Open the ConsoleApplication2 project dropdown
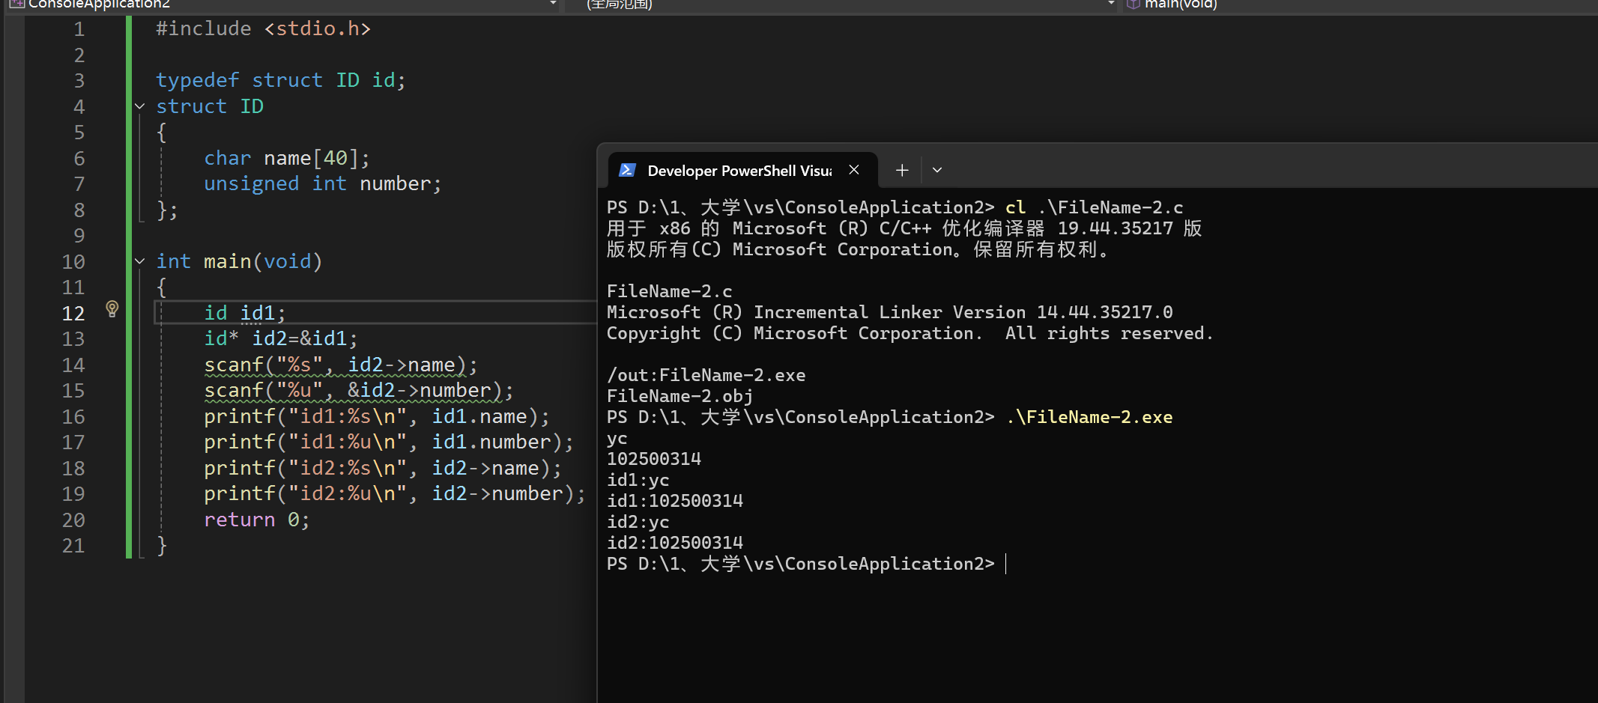 pyautogui.click(x=553, y=4)
